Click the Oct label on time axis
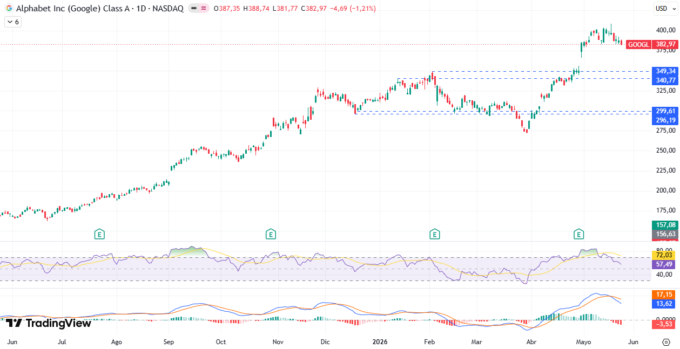680x349 pixels. pos(220,342)
